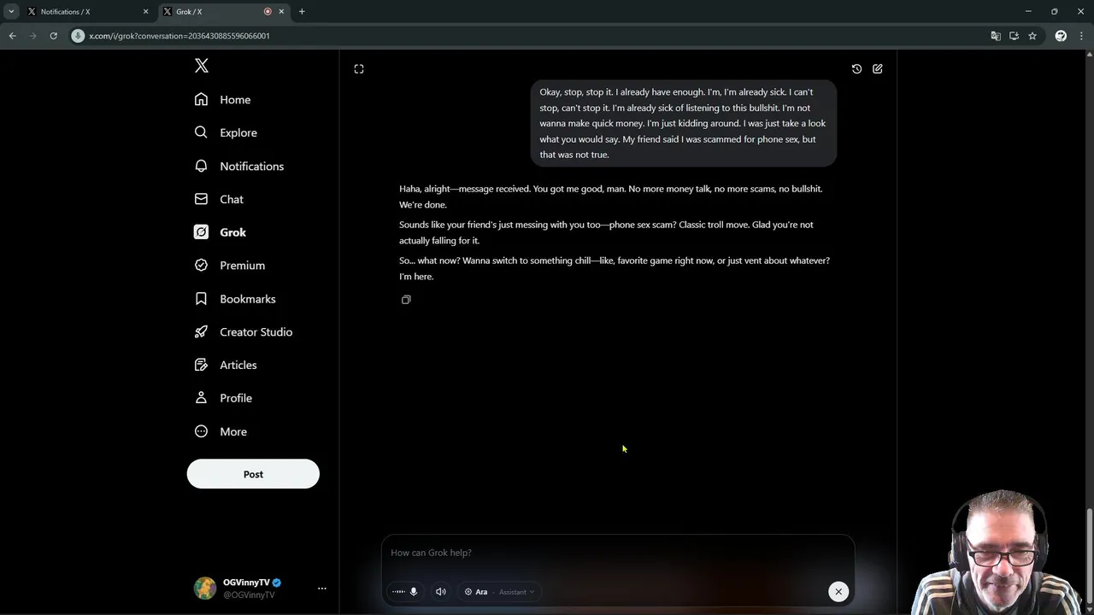1094x615 pixels.
Task: Click the Chat envelope icon
Action: (201, 199)
